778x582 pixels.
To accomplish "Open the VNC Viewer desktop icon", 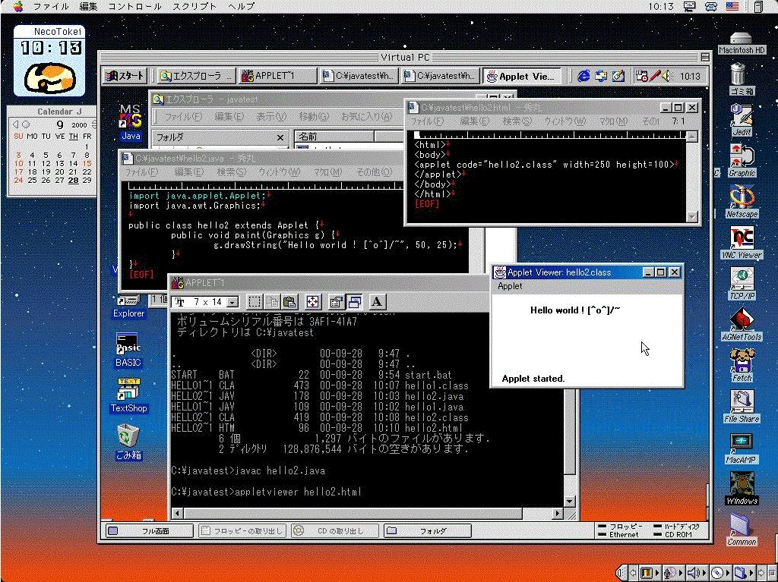I will click(x=742, y=238).
